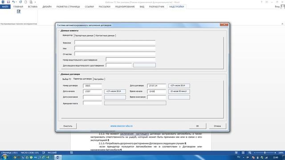Open the www.macros-vba.ru link

point(122,126)
